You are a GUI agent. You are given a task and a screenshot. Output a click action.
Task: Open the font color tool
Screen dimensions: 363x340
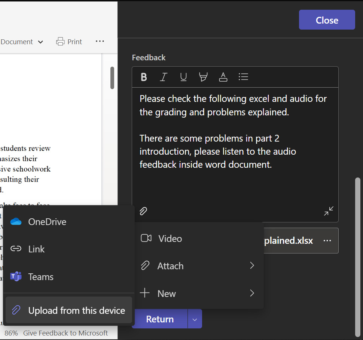pos(223,77)
